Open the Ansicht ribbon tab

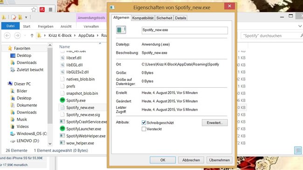pyautogui.click(x=66, y=26)
